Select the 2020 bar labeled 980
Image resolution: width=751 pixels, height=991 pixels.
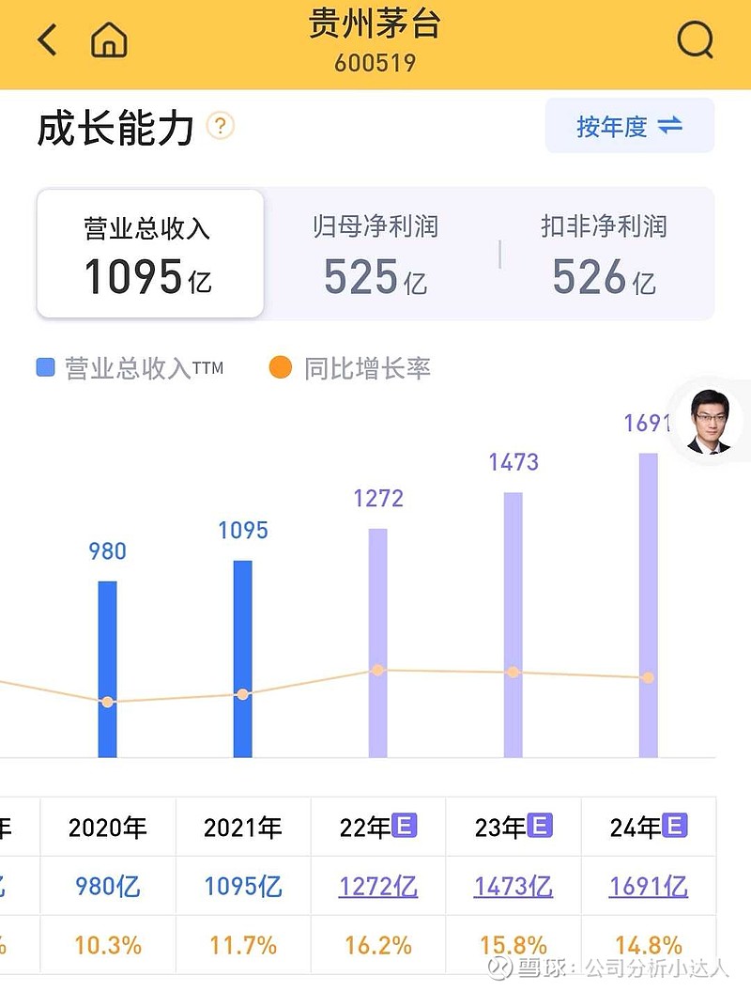pyautogui.click(x=107, y=669)
